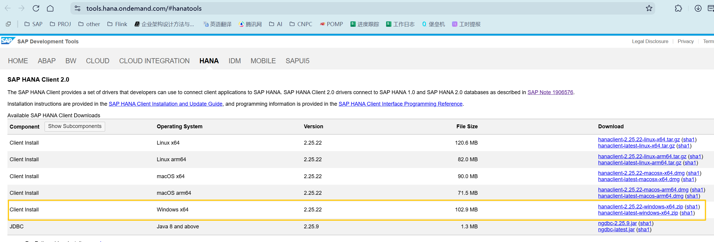Switch to the IDM tab
The image size is (714, 242).
click(235, 61)
